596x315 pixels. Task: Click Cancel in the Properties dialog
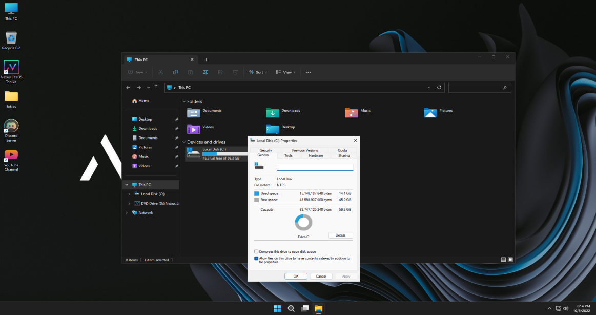(x=321, y=276)
